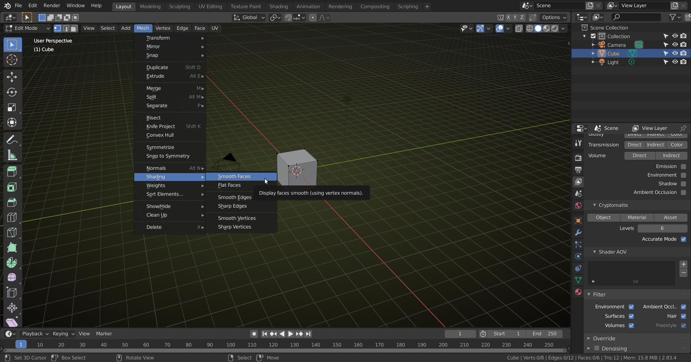This screenshot has height=362, width=691.
Task: Select the Knife tool
Action: tap(12, 232)
